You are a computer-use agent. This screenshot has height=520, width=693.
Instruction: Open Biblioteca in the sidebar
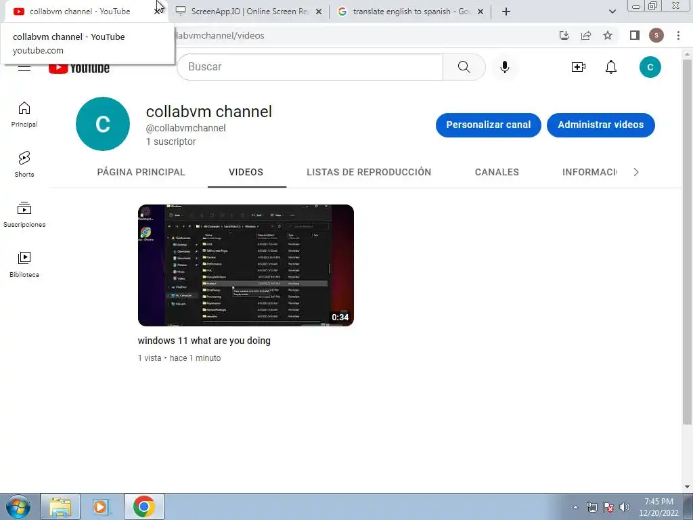24,265
